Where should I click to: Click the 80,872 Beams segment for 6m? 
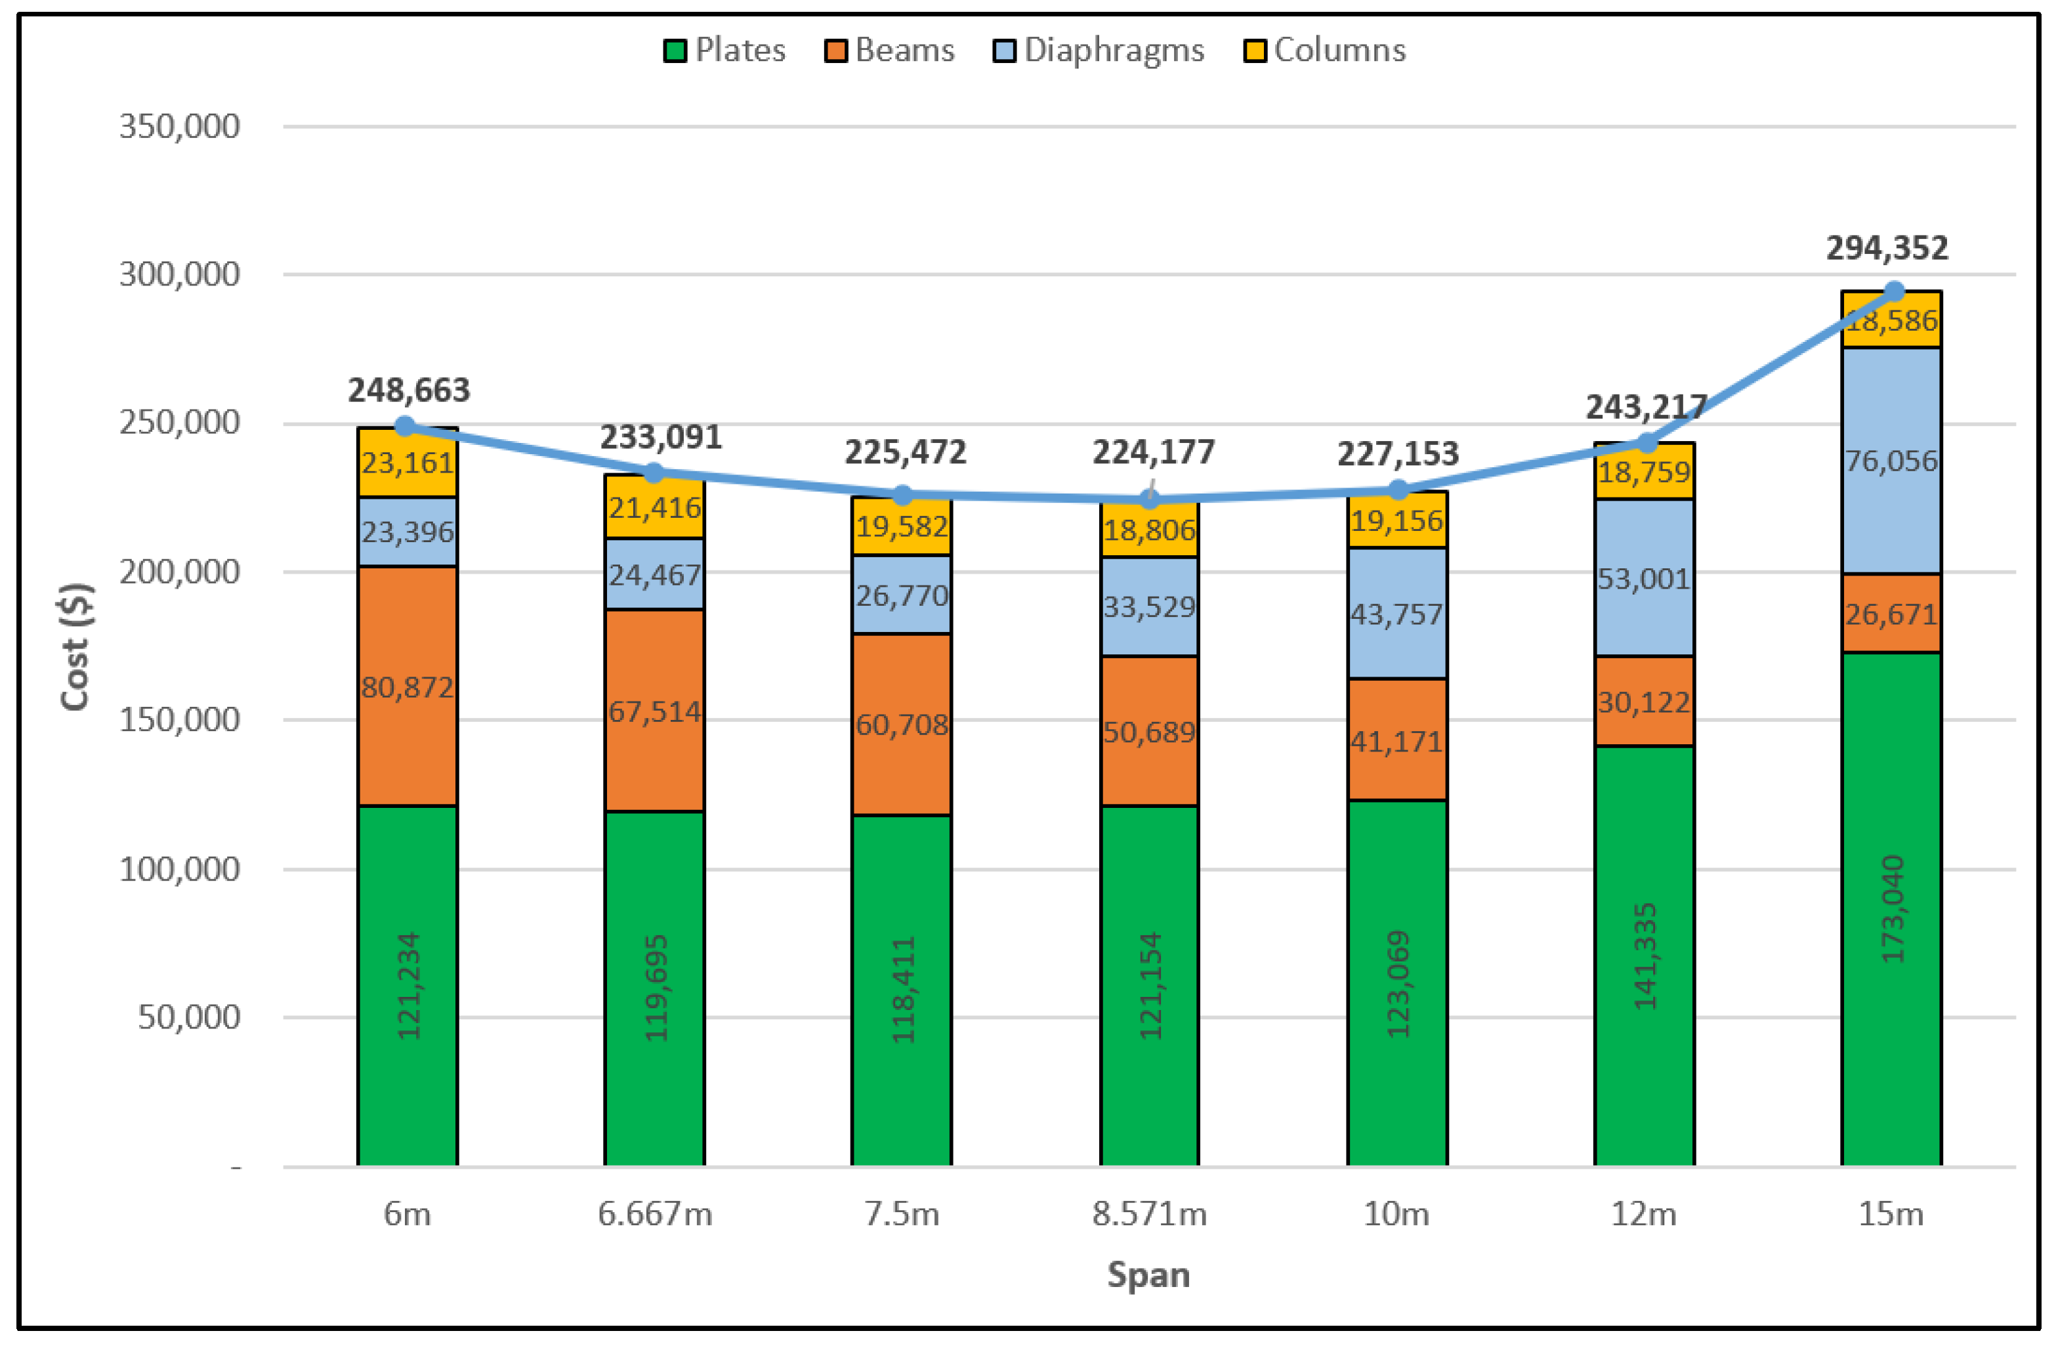408,686
